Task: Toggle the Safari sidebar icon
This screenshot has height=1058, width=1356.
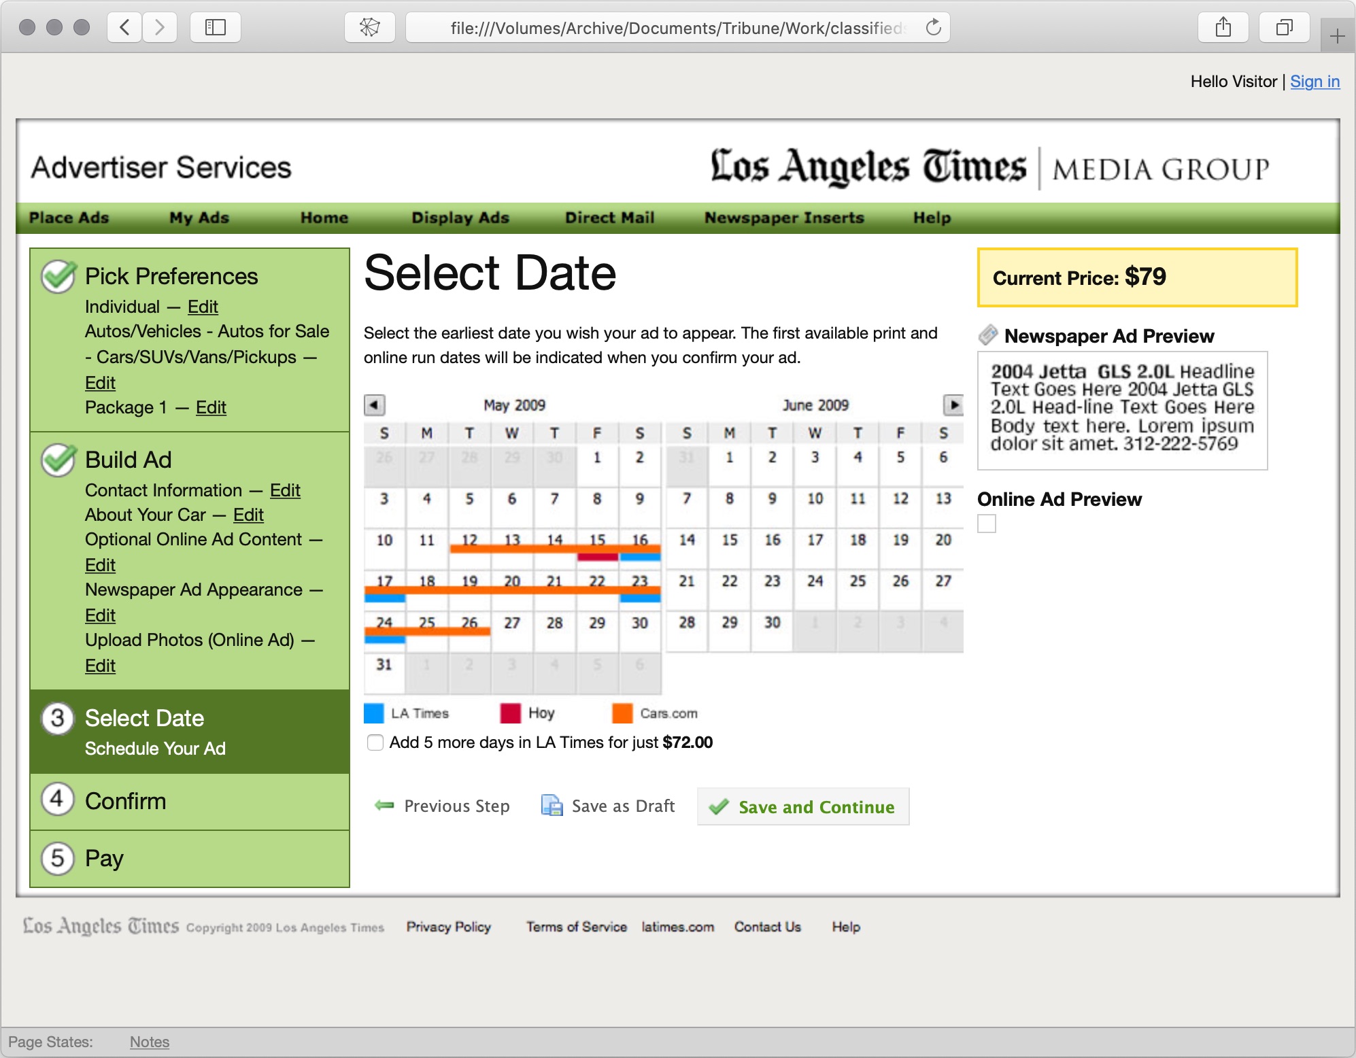Action: pos(215,27)
